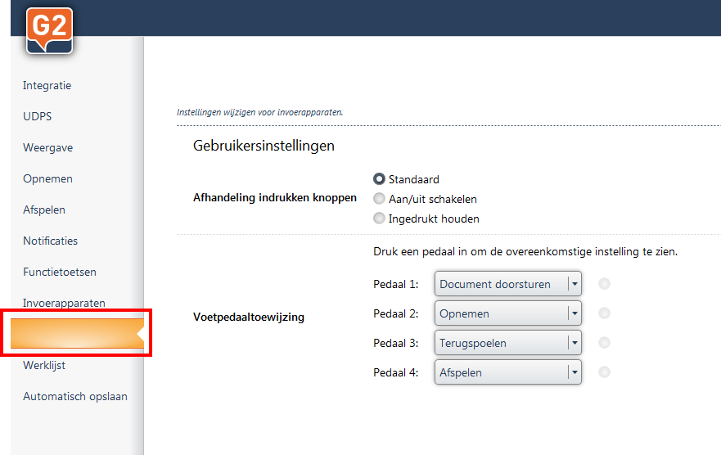Click indicator light next to Pedaal 3
The height and width of the screenshot is (455, 721).
pos(604,342)
